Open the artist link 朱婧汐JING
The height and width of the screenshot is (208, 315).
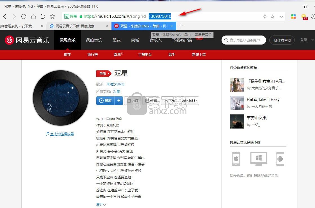tap(115, 84)
